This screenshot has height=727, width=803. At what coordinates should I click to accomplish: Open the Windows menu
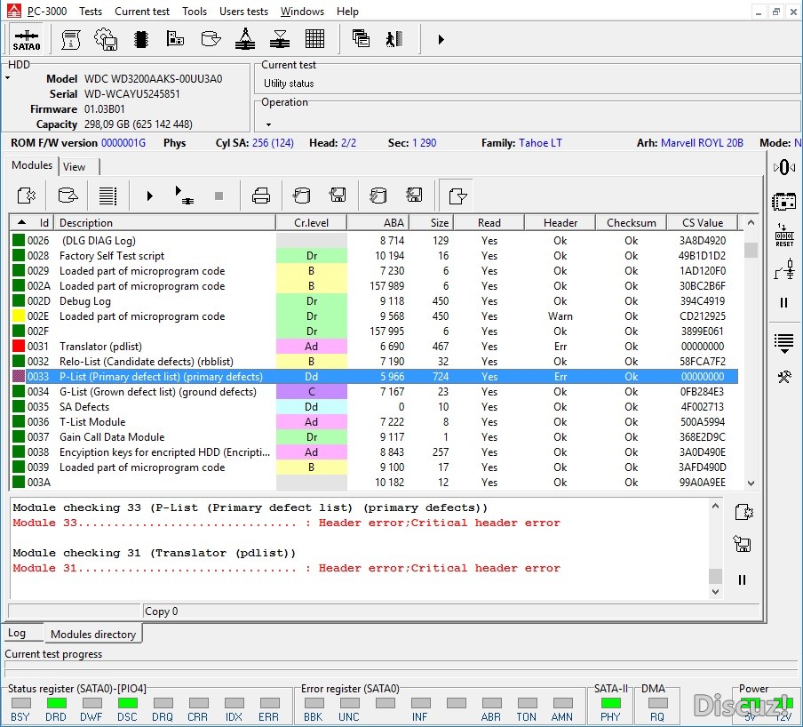tap(302, 12)
